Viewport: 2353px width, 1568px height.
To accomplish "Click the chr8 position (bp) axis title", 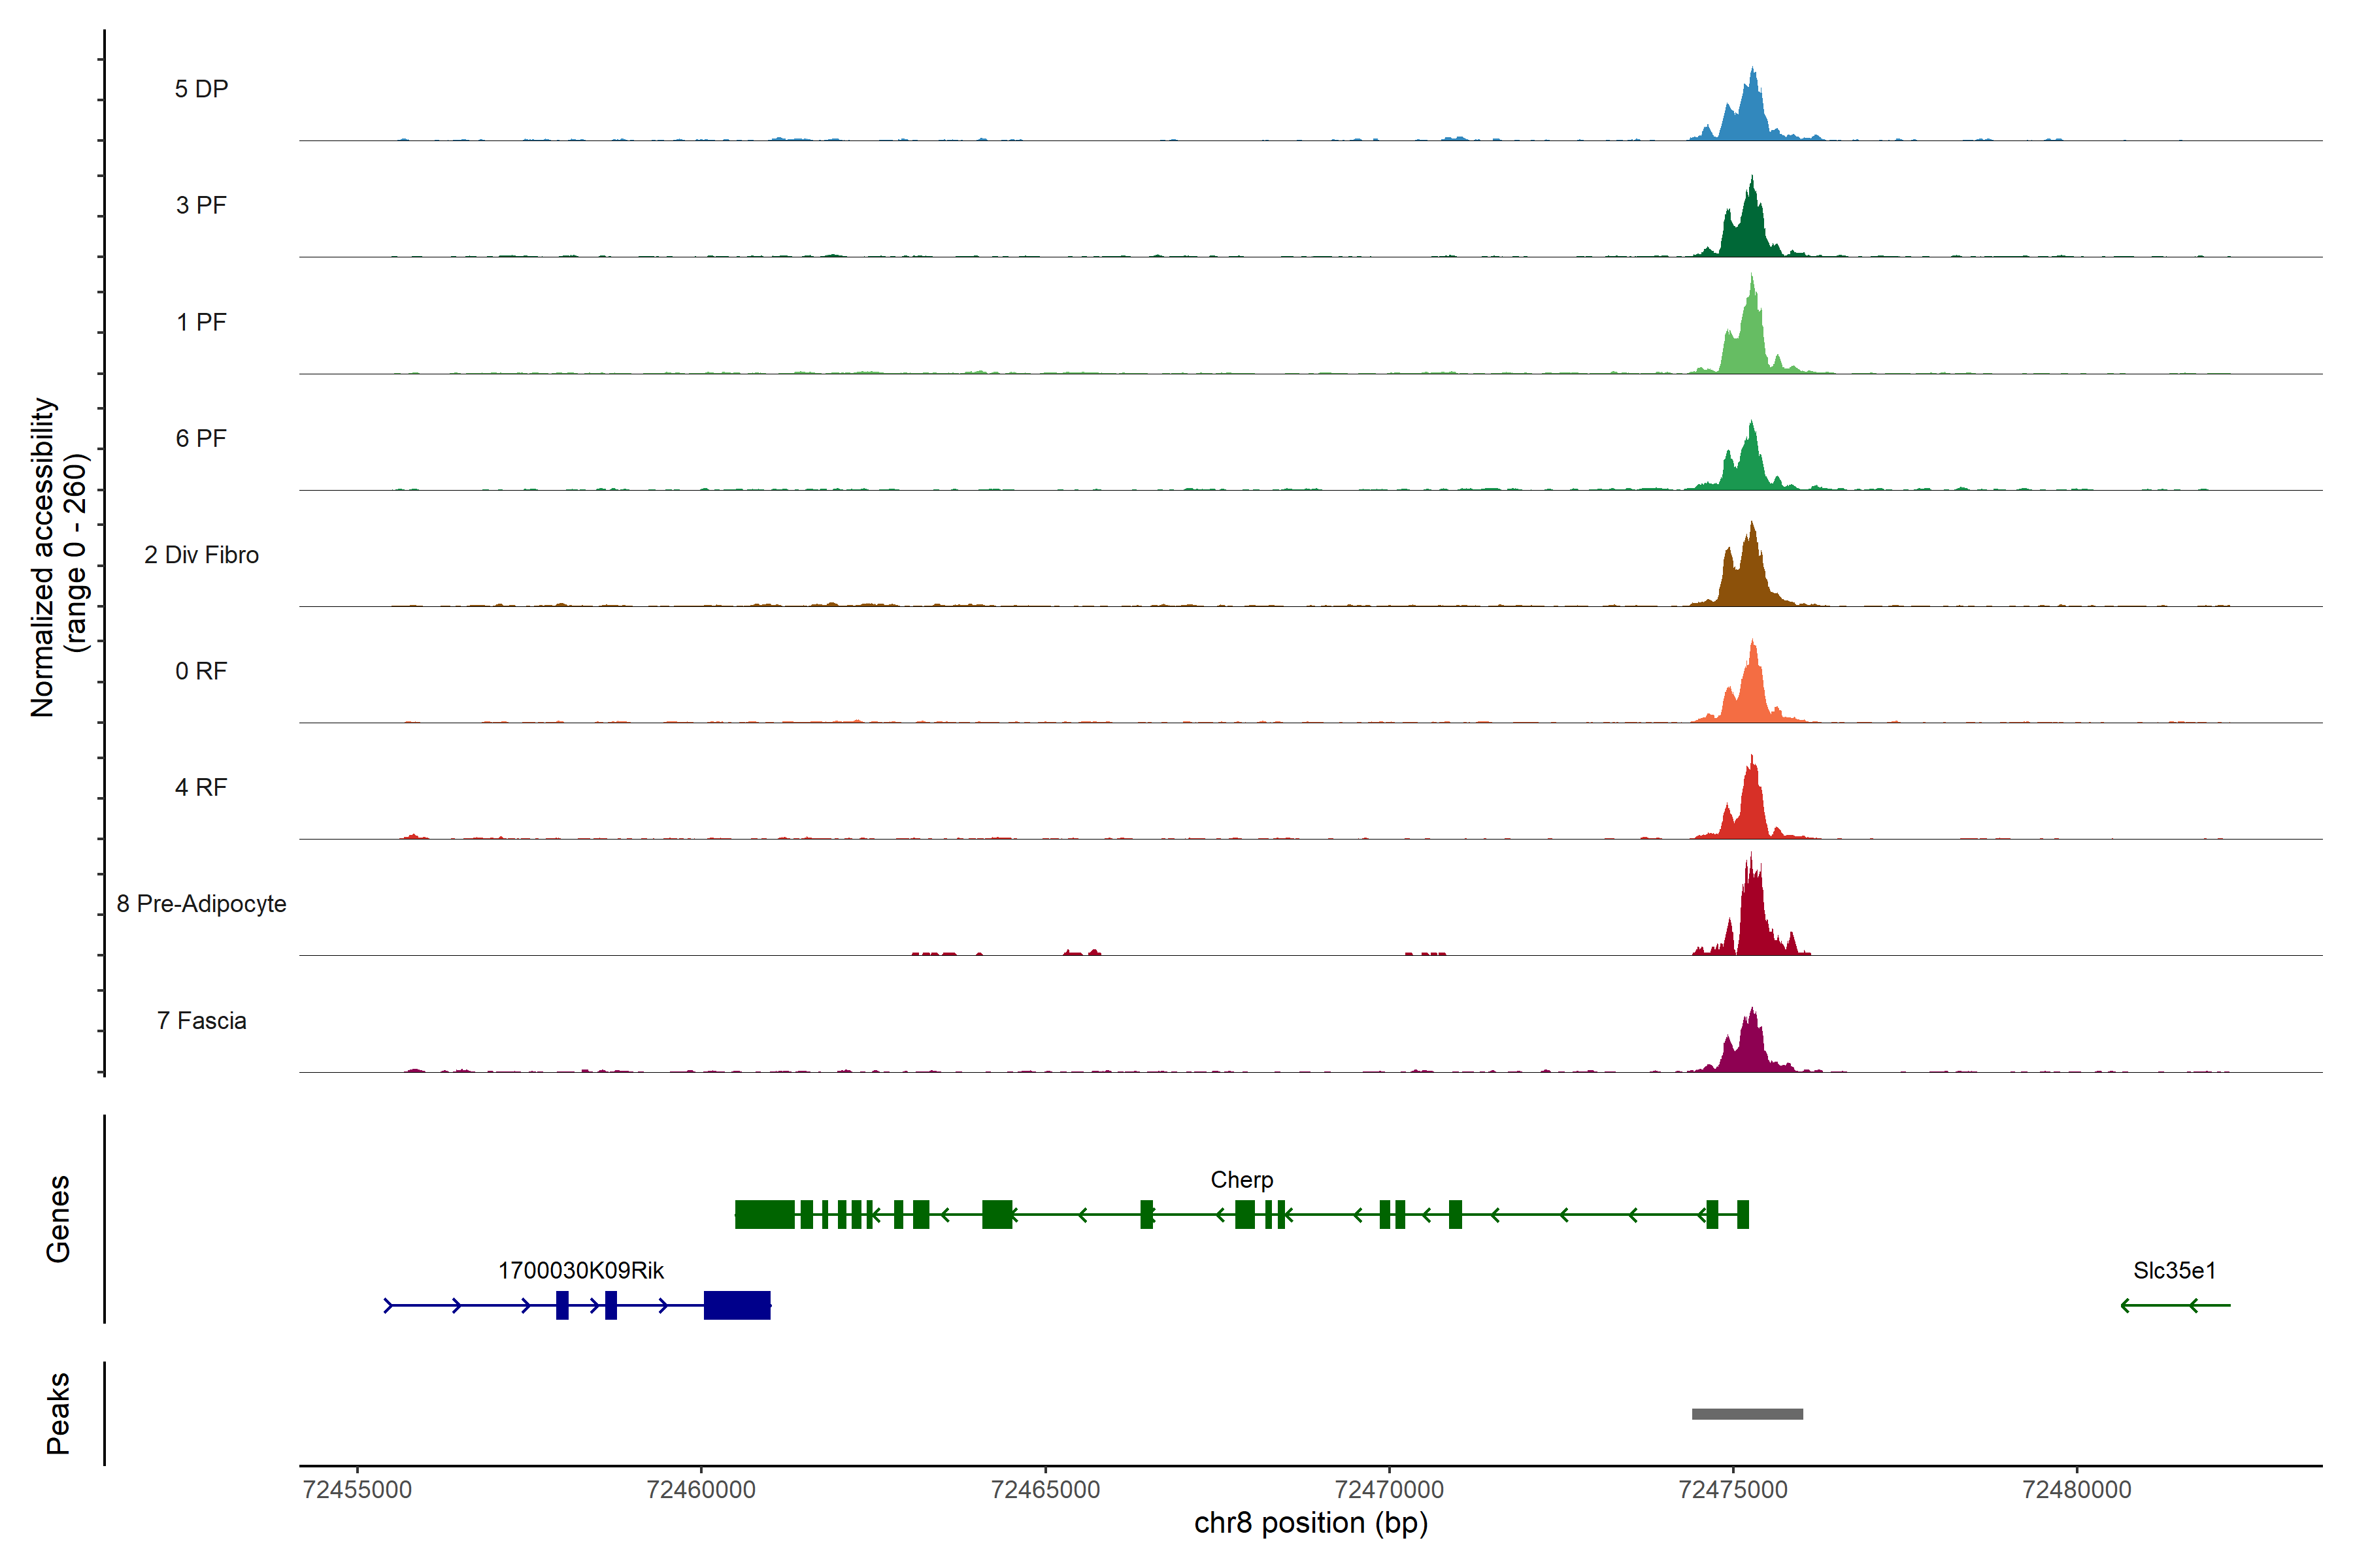I will [1310, 1523].
